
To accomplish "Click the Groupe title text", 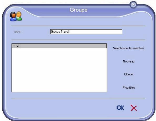I will point(79,10).
